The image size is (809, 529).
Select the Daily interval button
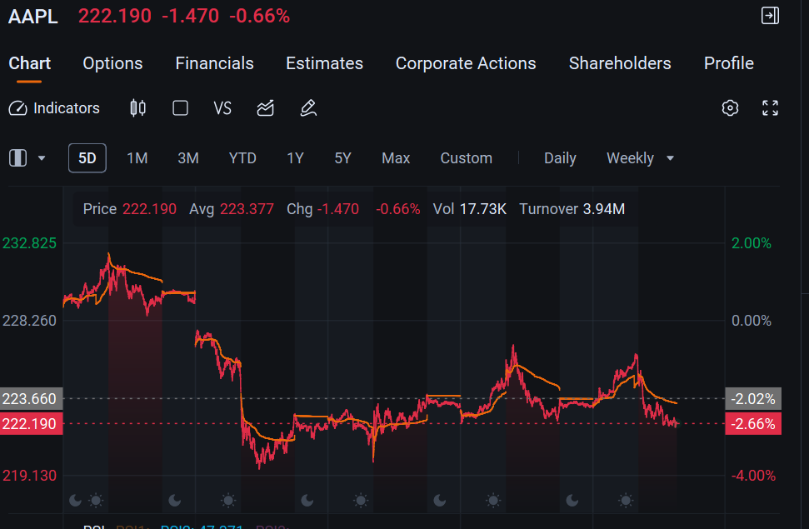click(560, 158)
